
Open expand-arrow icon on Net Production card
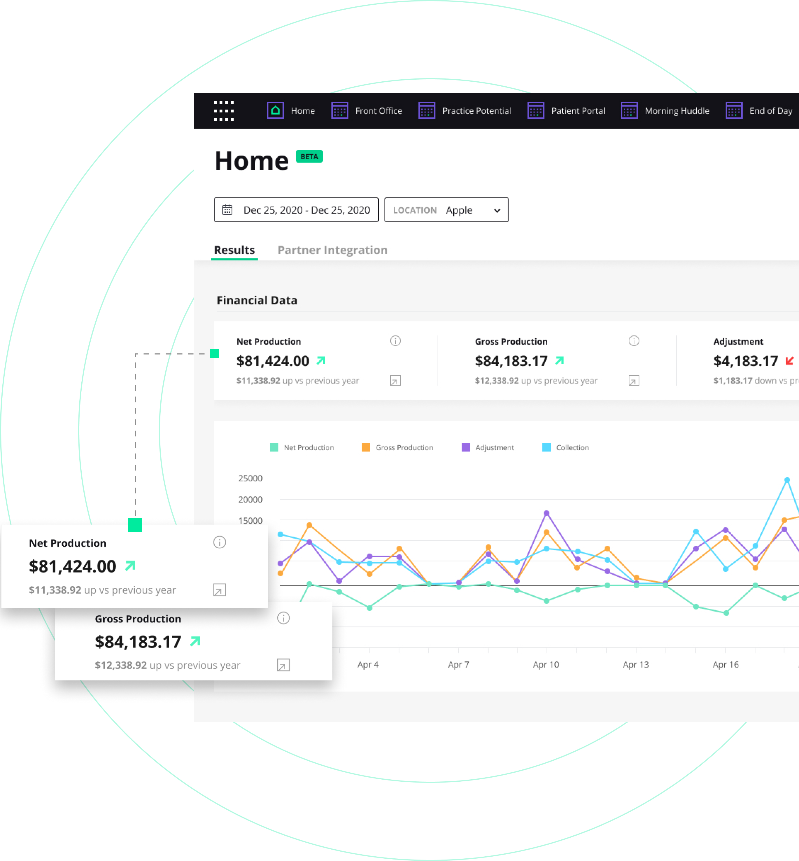(x=395, y=381)
